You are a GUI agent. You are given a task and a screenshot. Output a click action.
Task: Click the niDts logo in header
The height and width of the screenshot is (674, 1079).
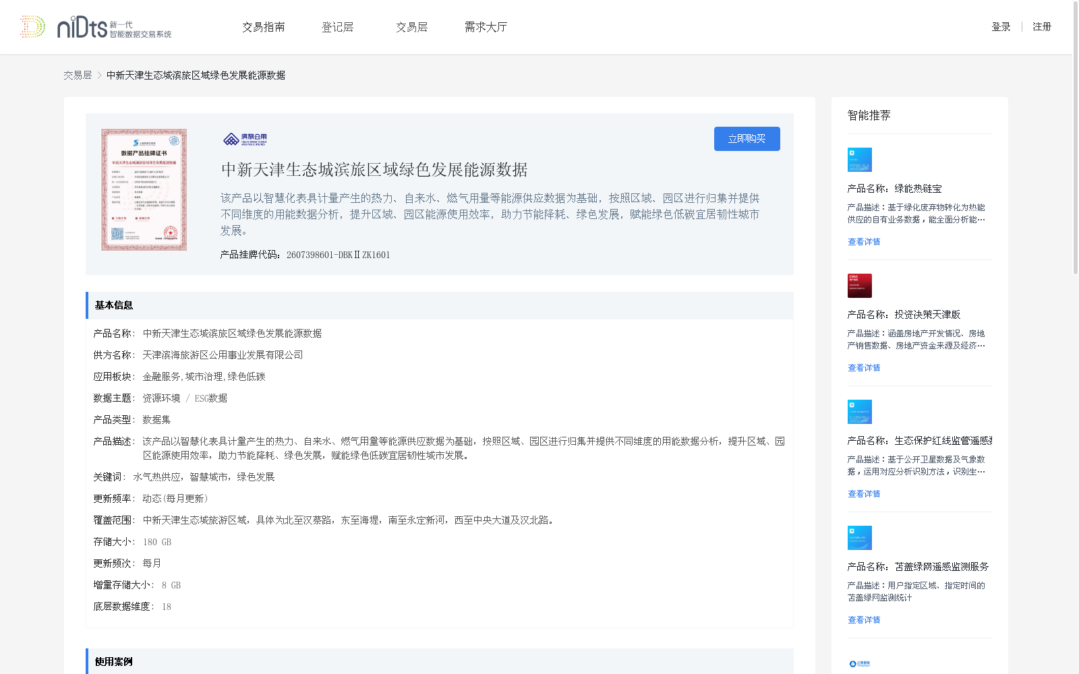coord(96,27)
